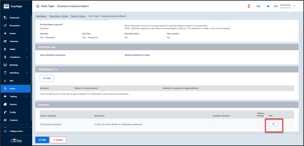
Task: Expand the Workflows submenu chevron
Action: (x=27, y=73)
